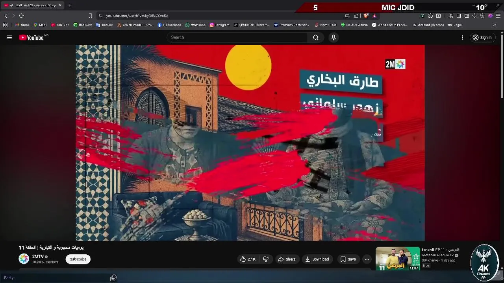Open the Traduire bookmark
504x283 pixels.
(104, 25)
